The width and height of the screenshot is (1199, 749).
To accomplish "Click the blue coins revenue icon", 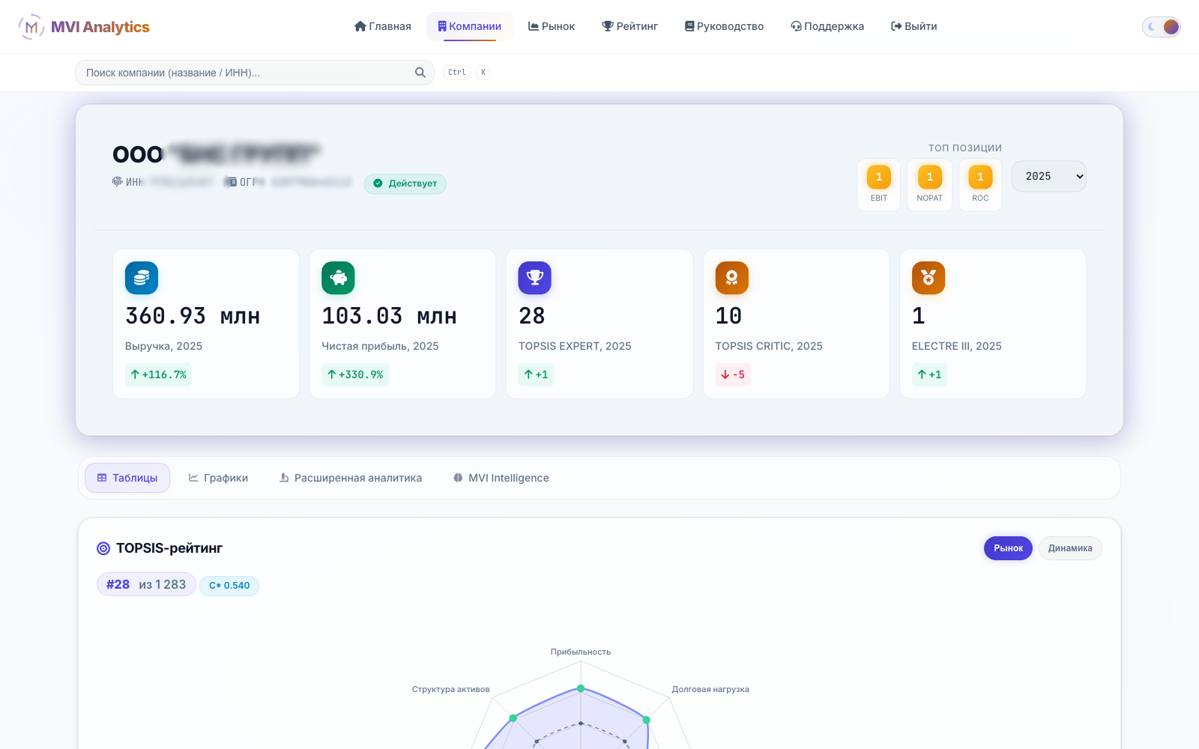I will click(142, 278).
